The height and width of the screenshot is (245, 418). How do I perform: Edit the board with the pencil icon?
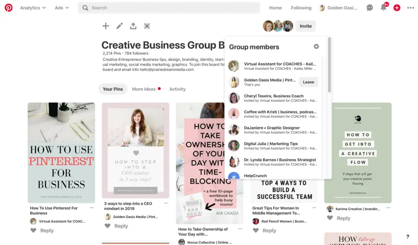coord(120,26)
